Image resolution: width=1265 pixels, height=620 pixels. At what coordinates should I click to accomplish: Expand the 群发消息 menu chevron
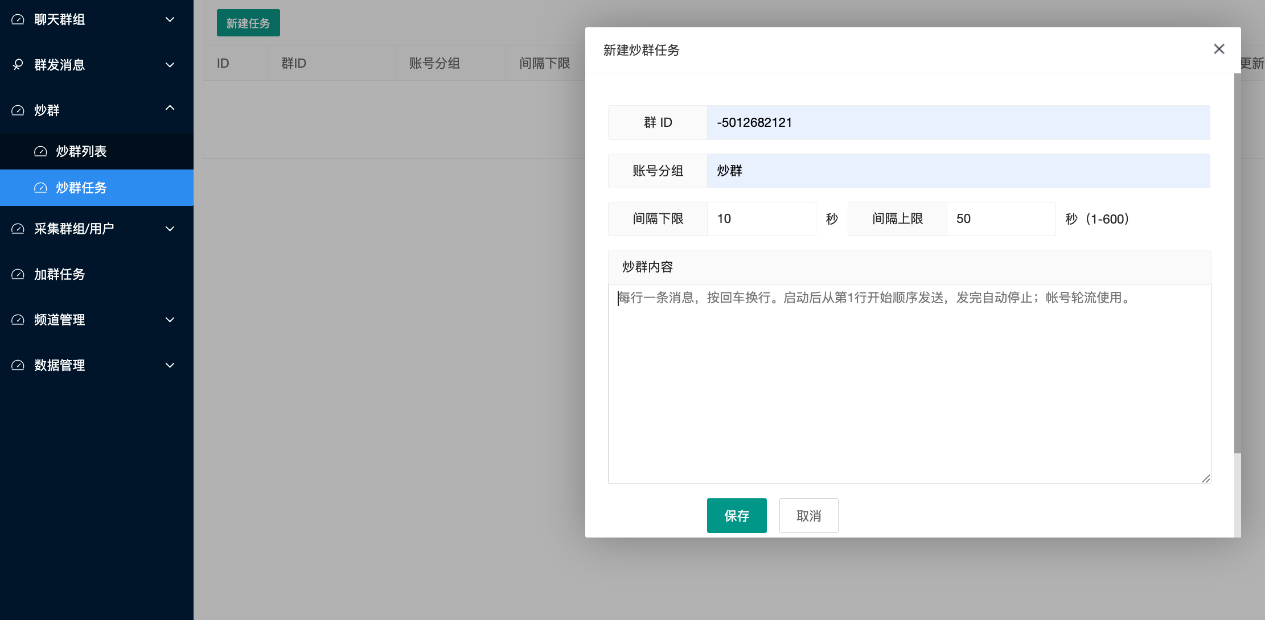[170, 65]
